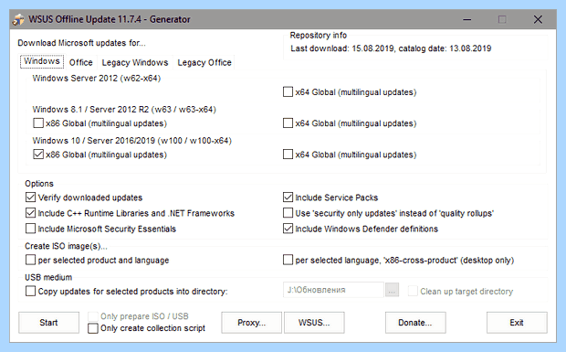Close the Generator window
Screen dimensions: 566x352
(538, 19)
